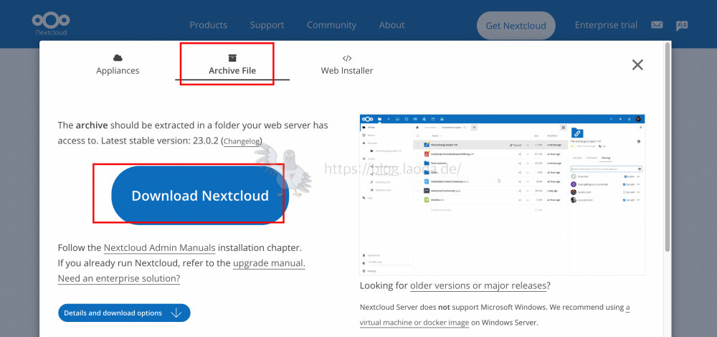Image resolution: width=717 pixels, height=337 pixels.
Task: Open the Community menu
Action: click(331, 25)
